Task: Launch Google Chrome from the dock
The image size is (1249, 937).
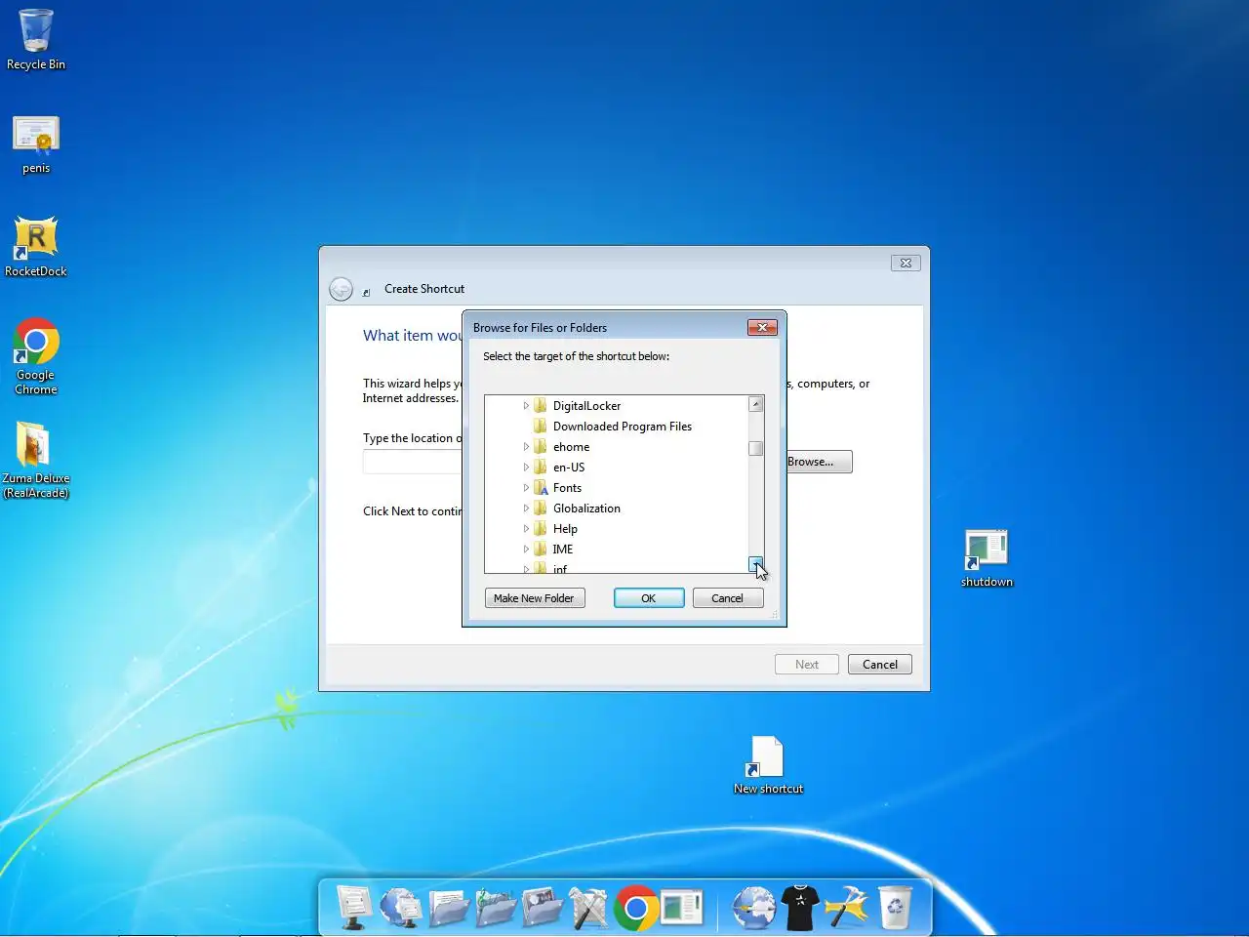Action: (635, 909)
